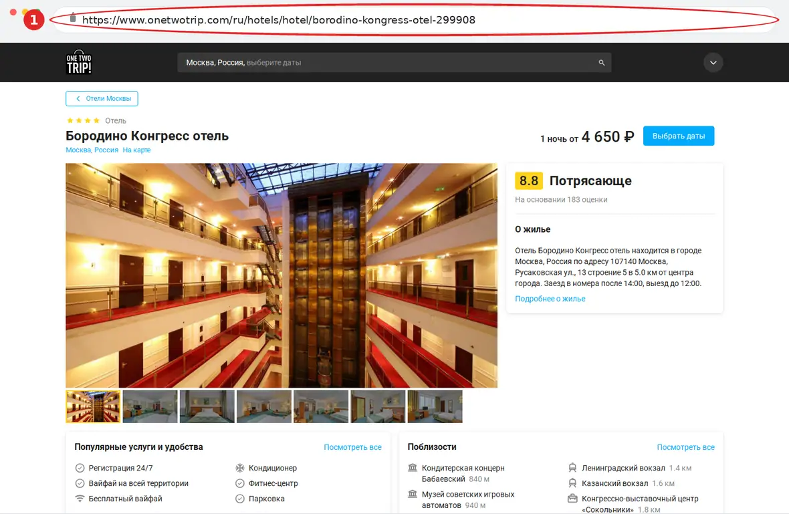
Task: Click the landmark icon beside Музей советских игровых автоматов
Action: click(x=413, y=494)
